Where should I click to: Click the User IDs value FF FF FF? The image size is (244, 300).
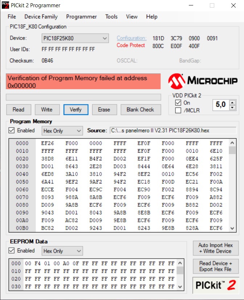68,49
